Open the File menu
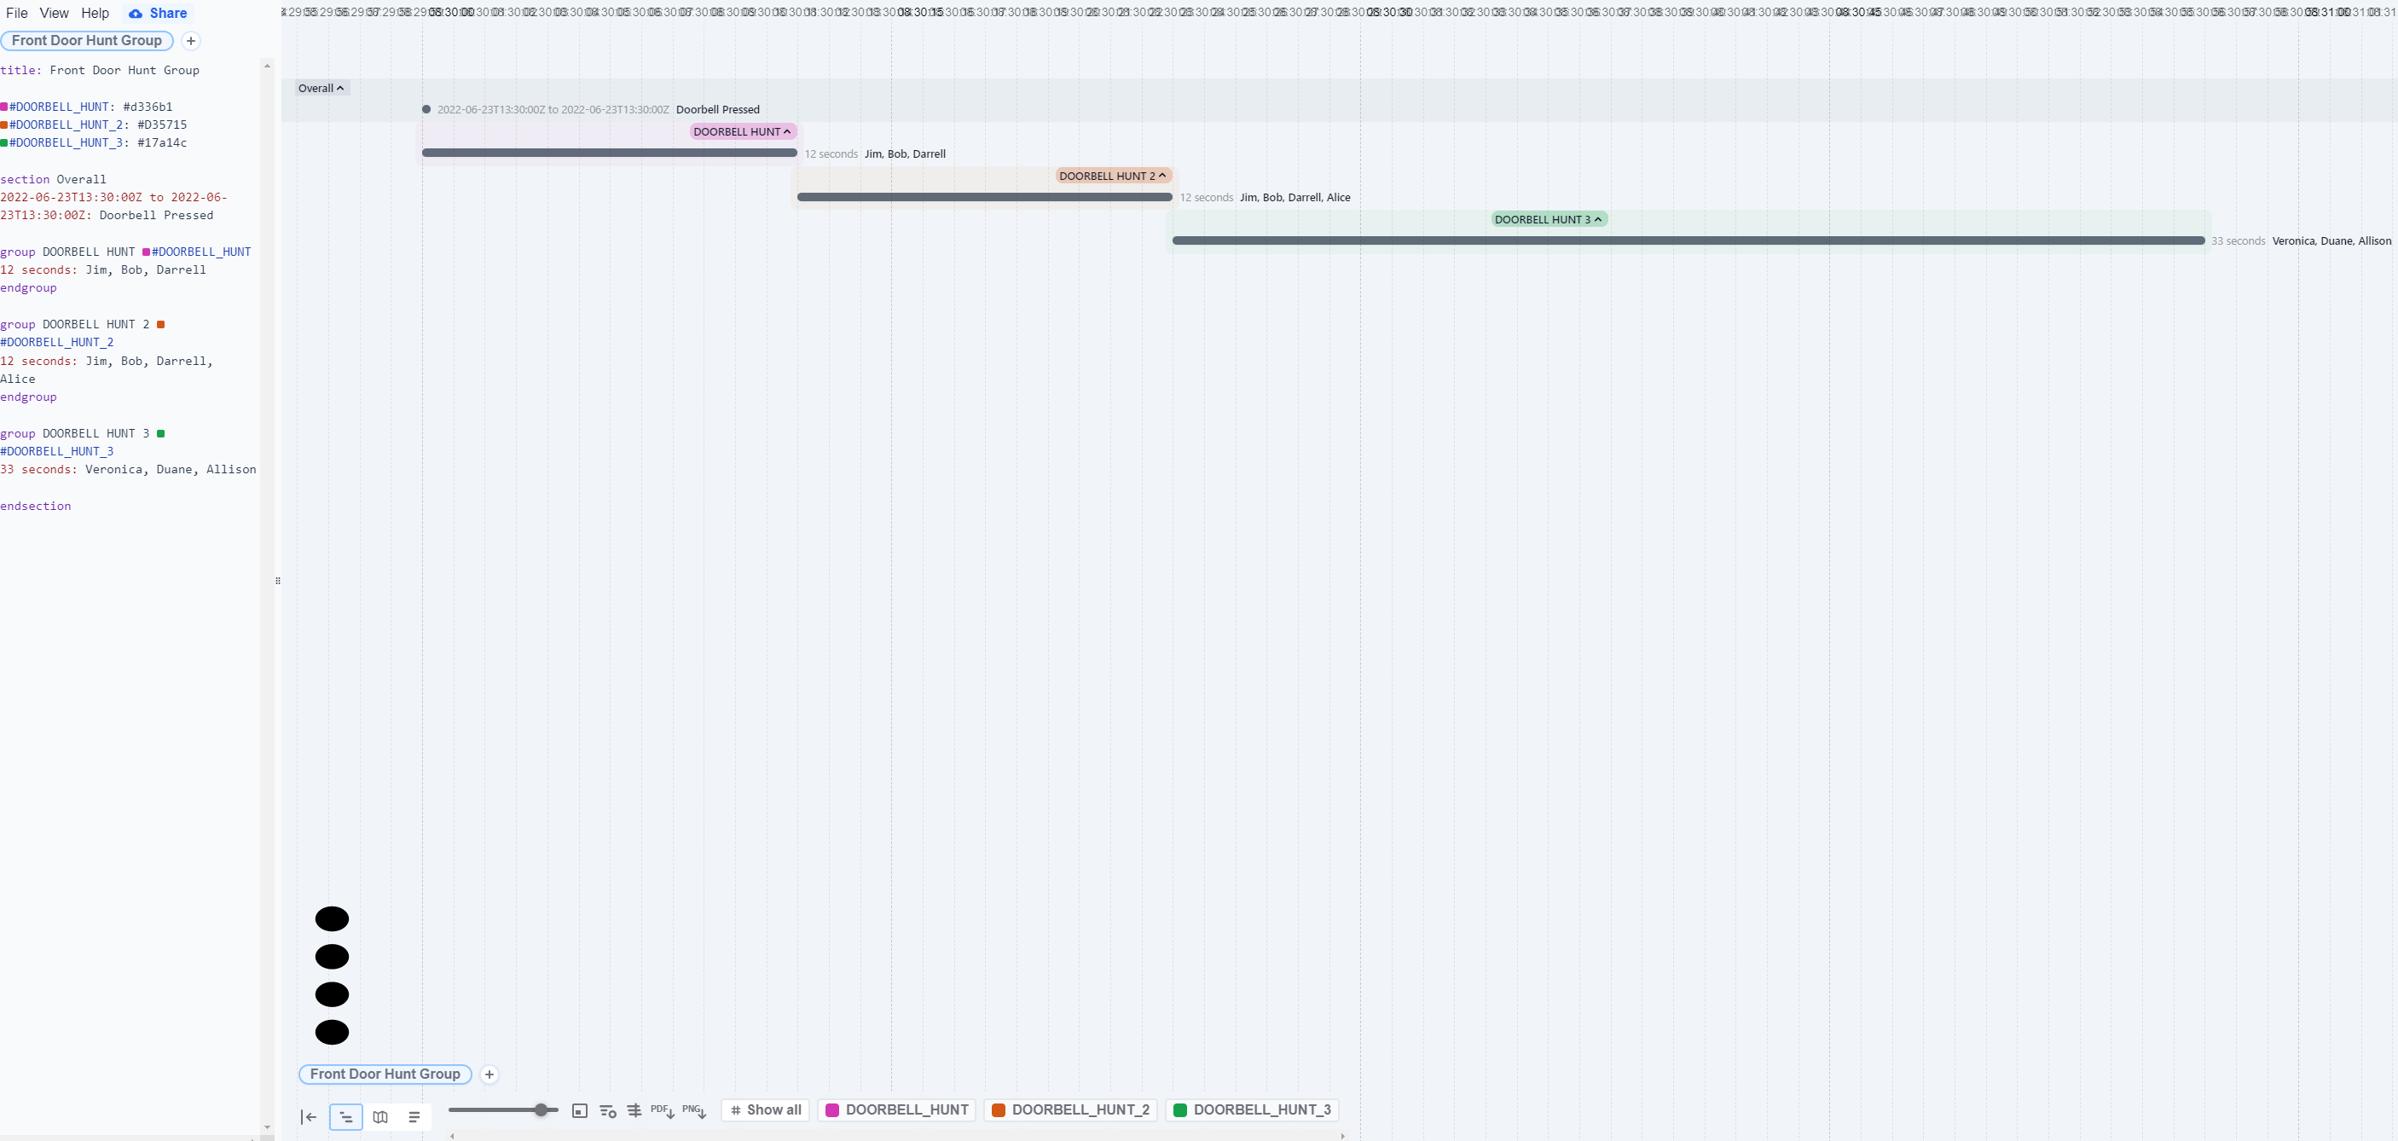Image resolution: width=2398 pixels, height=1141 pixels. (x=17, y=13)
